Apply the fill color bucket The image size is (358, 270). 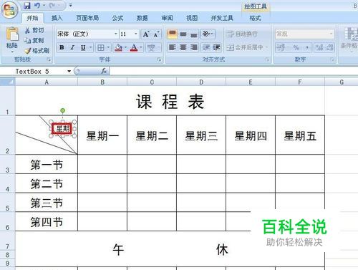click(x=118, y=48)
